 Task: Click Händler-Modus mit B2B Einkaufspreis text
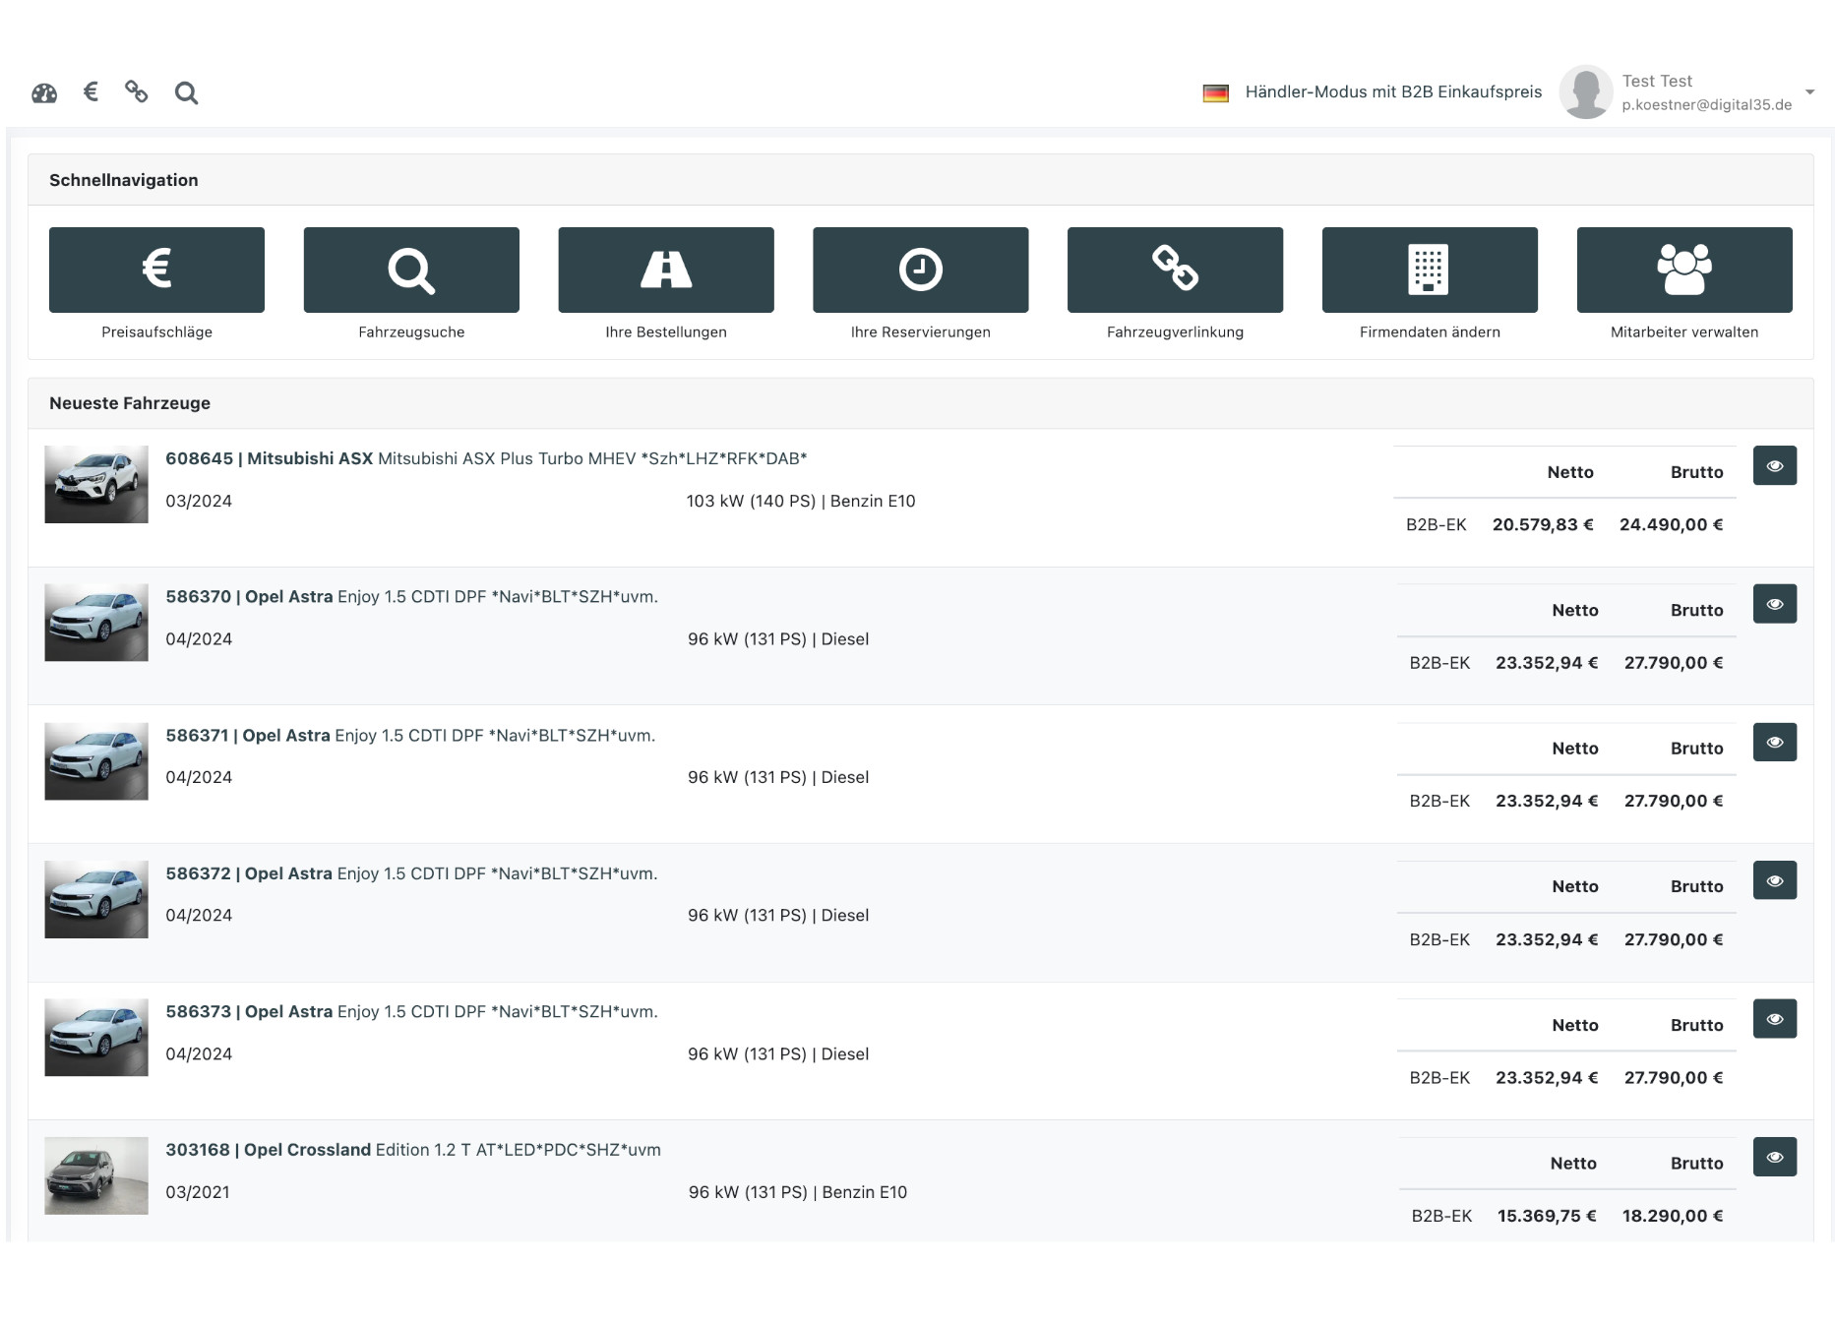click(1393, 92)
